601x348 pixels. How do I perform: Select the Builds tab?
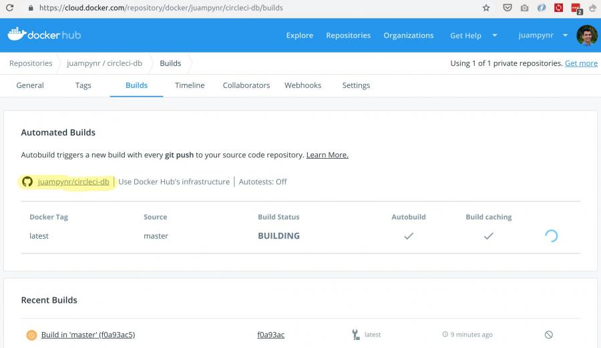tap(136, 85)
